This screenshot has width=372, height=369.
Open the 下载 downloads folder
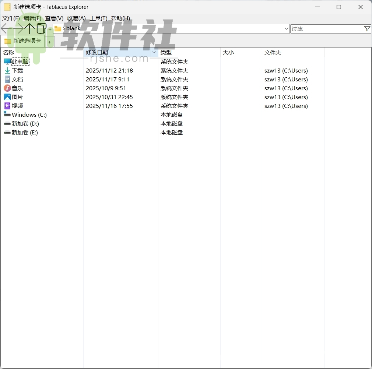17,70
